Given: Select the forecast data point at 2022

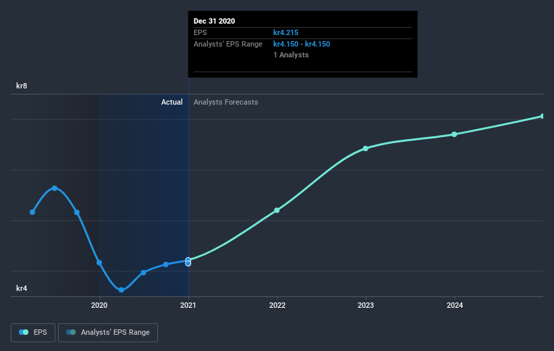Looking at the screenshot, I should point(277,211).
